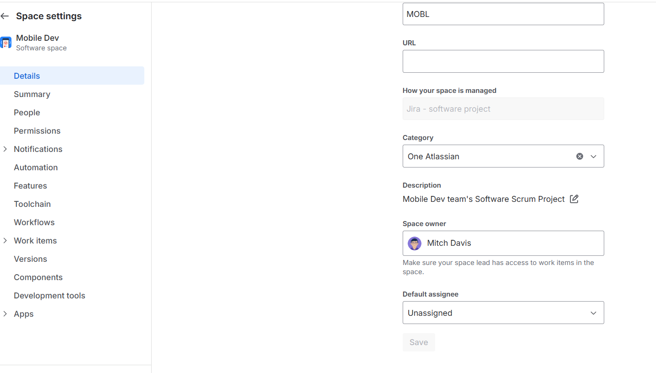Edit the description using the pencil icon
This screenshot has height=373, width=656.
point(574,199)
